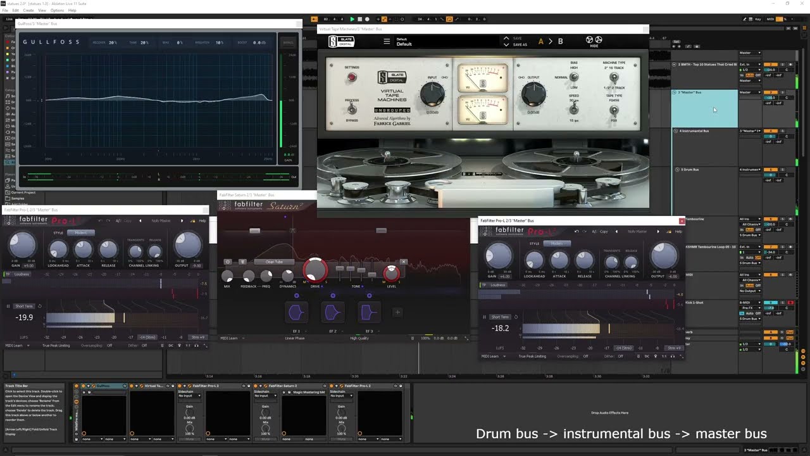This screenshot has height=456, width=810.
Task: Switch to the B state in Virtual Tape Machines
Action: (560, 41)
